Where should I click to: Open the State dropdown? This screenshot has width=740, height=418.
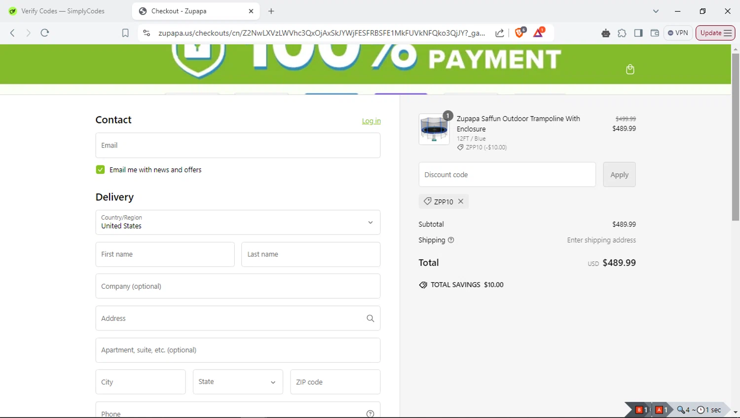(x=238, y=382)
